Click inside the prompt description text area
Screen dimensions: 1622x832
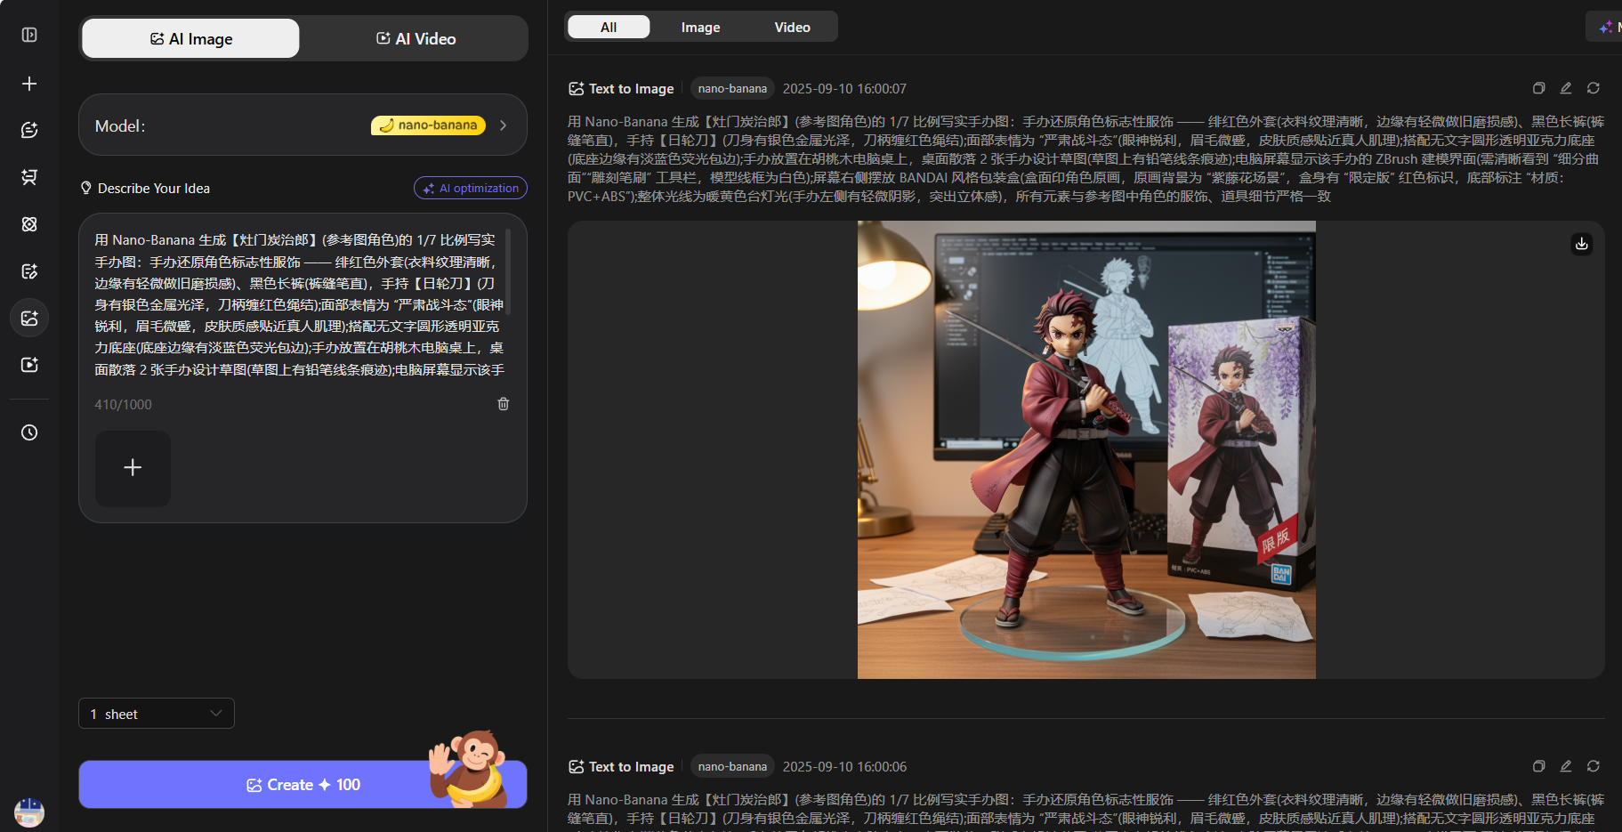click(299, 304)
